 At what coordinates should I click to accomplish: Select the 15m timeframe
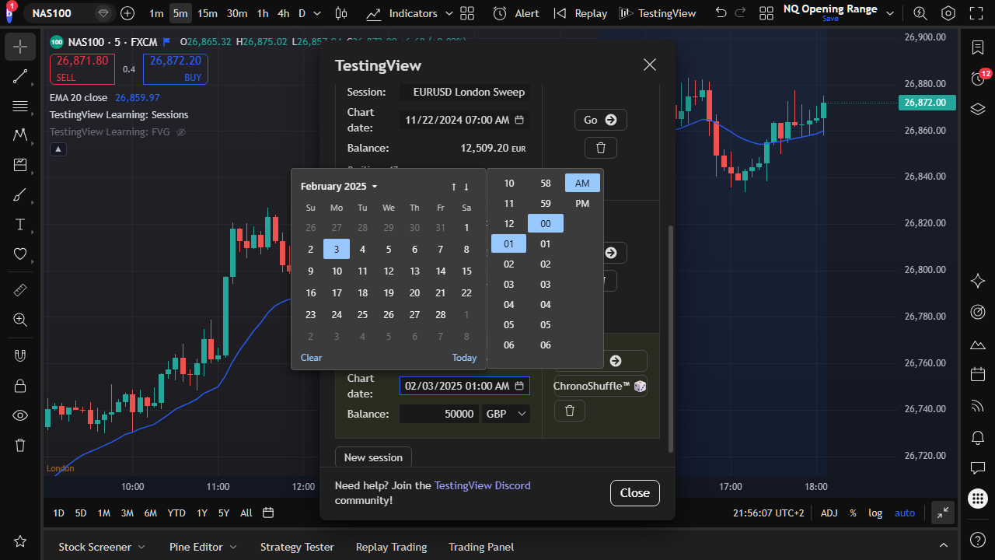(208, 13)
